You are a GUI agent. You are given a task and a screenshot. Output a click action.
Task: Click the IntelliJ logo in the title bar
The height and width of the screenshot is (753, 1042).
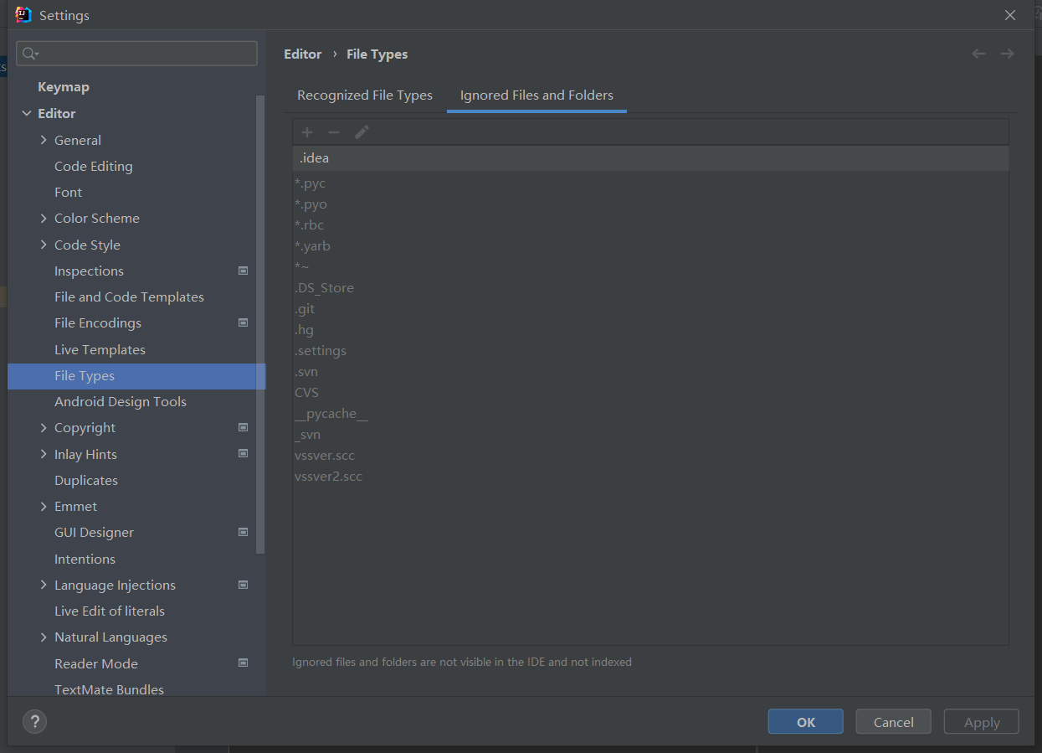tap(23, 15)
